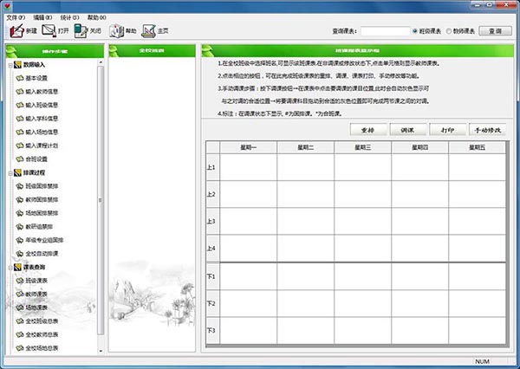Open the 场地课表 tree item icon

20,307
